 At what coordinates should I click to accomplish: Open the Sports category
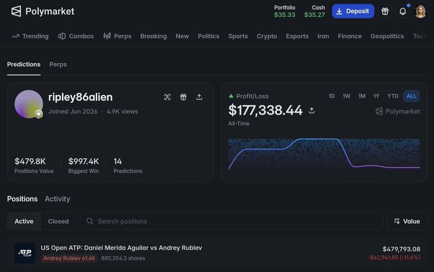238,36
